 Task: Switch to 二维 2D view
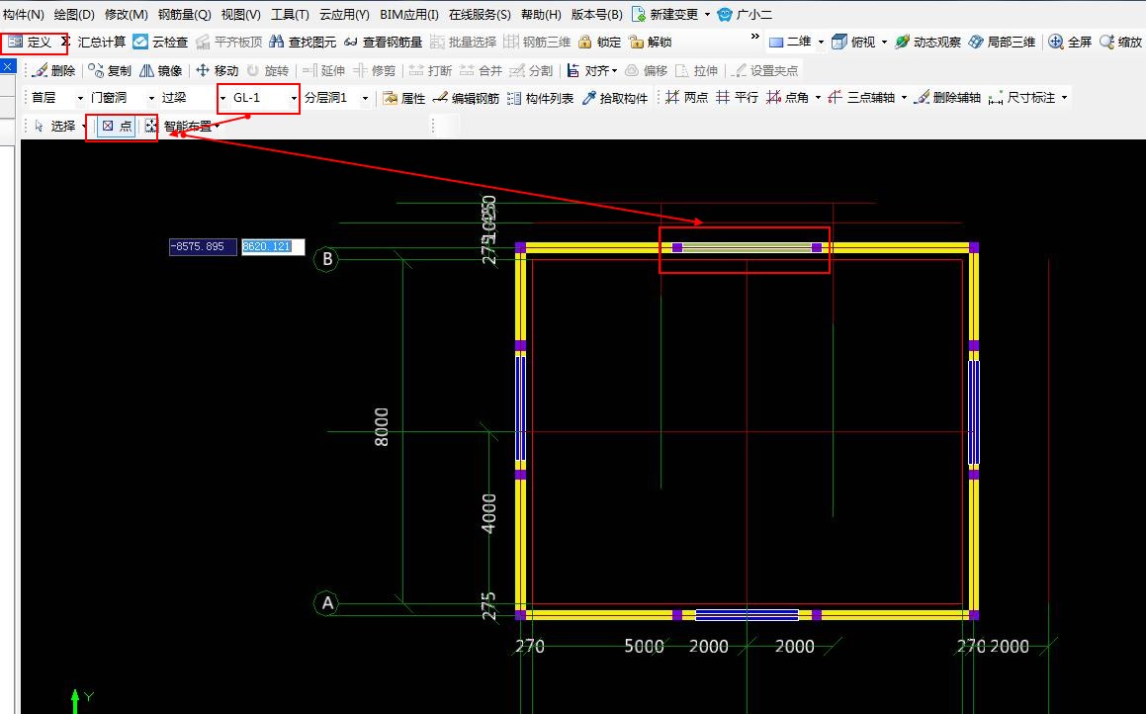[x=791, y=43]
